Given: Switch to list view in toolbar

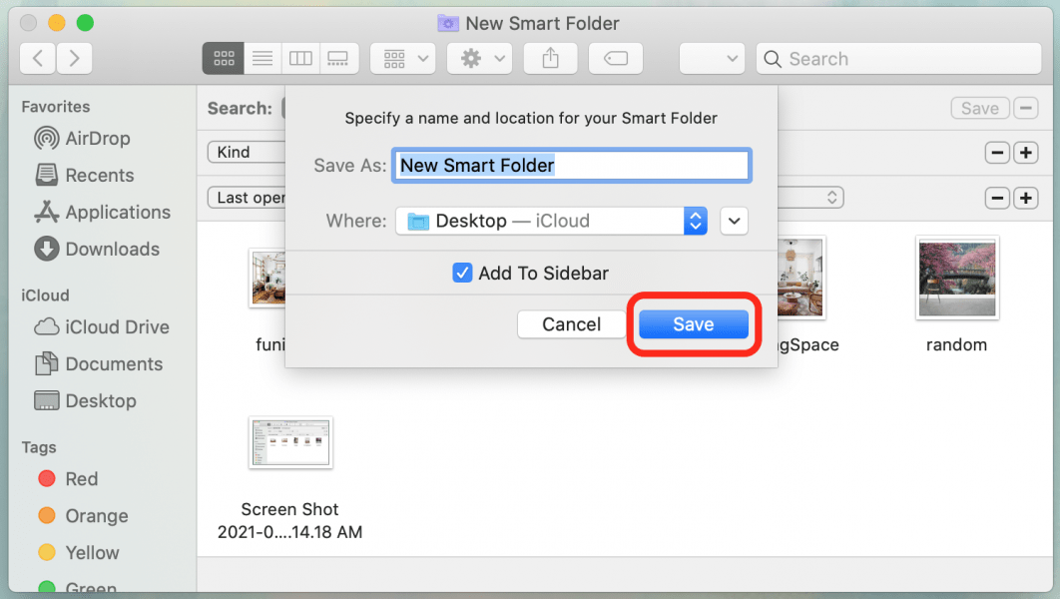Looking at the screenshot, I should 263,58.
